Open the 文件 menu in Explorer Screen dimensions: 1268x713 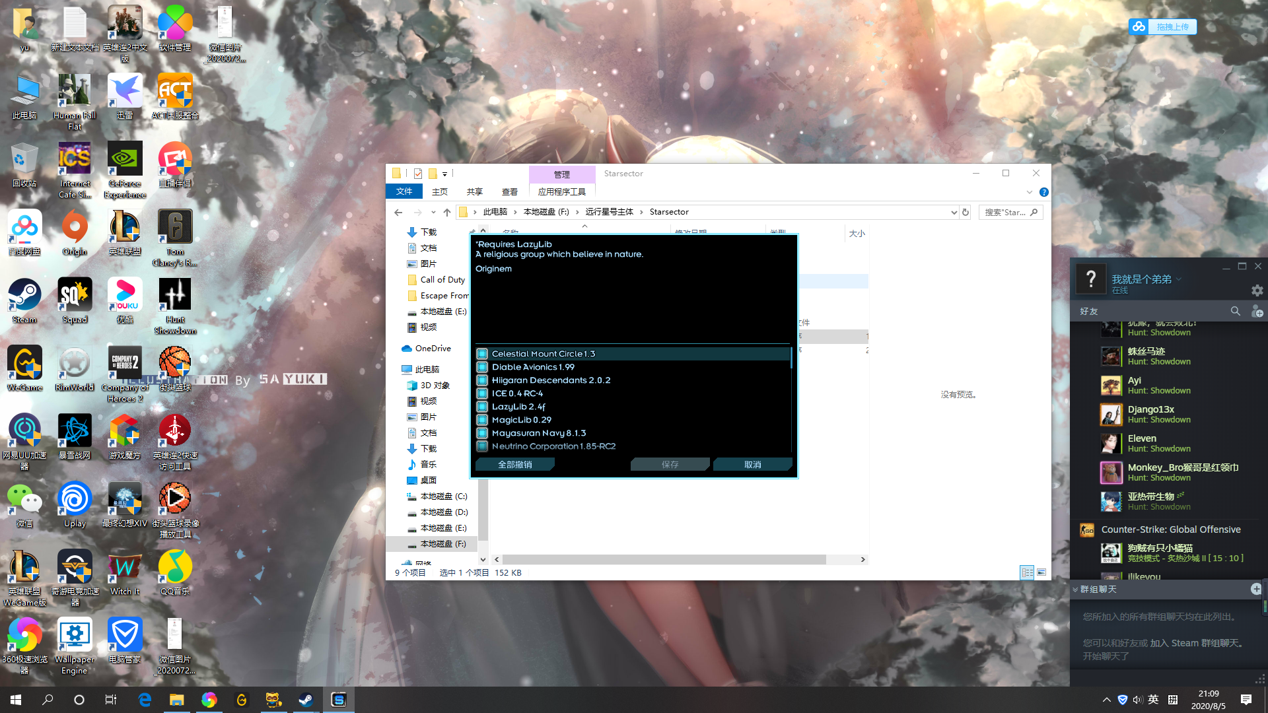[404, 191]
